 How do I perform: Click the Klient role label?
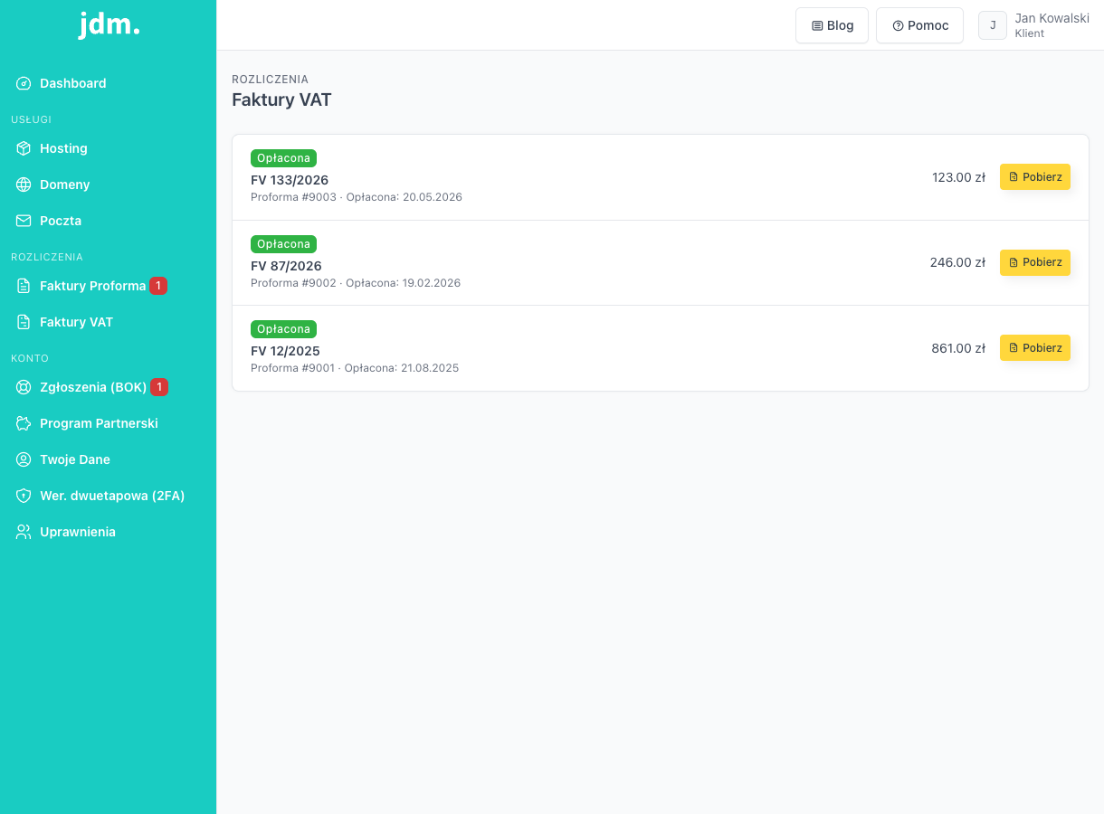(x=1030, y=33)
